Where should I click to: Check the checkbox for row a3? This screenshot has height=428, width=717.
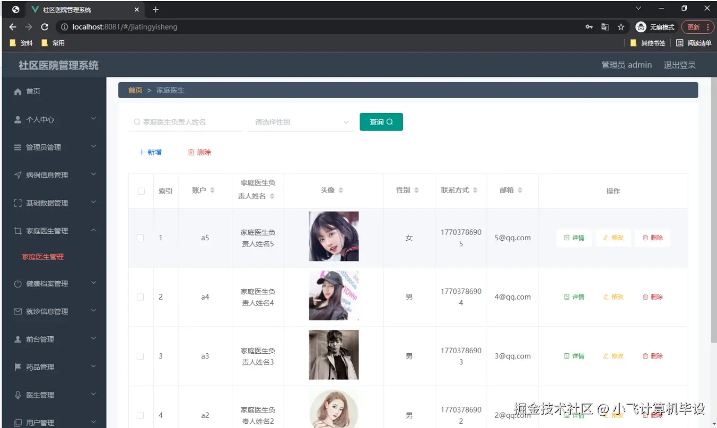click(141, 356)
